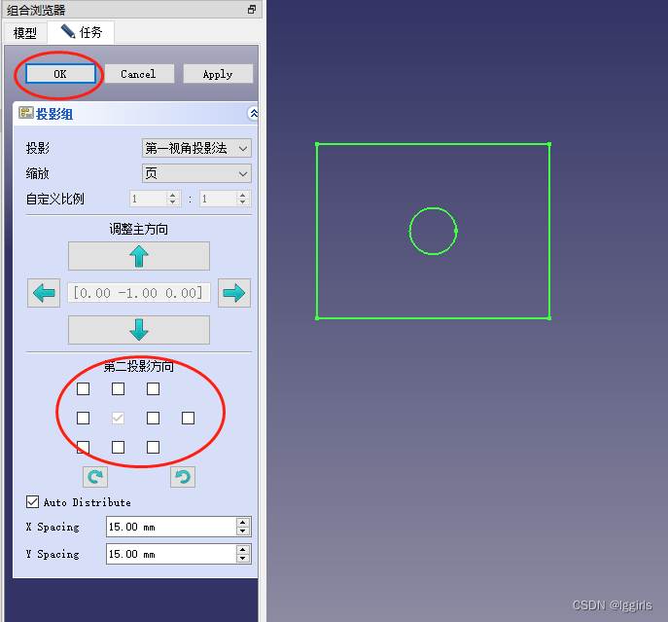Decrease the first custom scale value
The width and height of the screenshot is (668, 622).
pyautogui.click(x=172, y=202)
